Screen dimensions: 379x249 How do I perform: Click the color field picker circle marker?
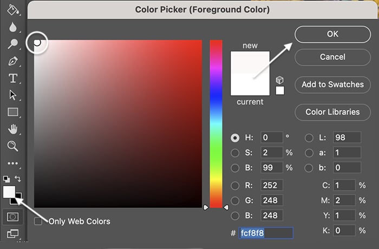[37, 43]
